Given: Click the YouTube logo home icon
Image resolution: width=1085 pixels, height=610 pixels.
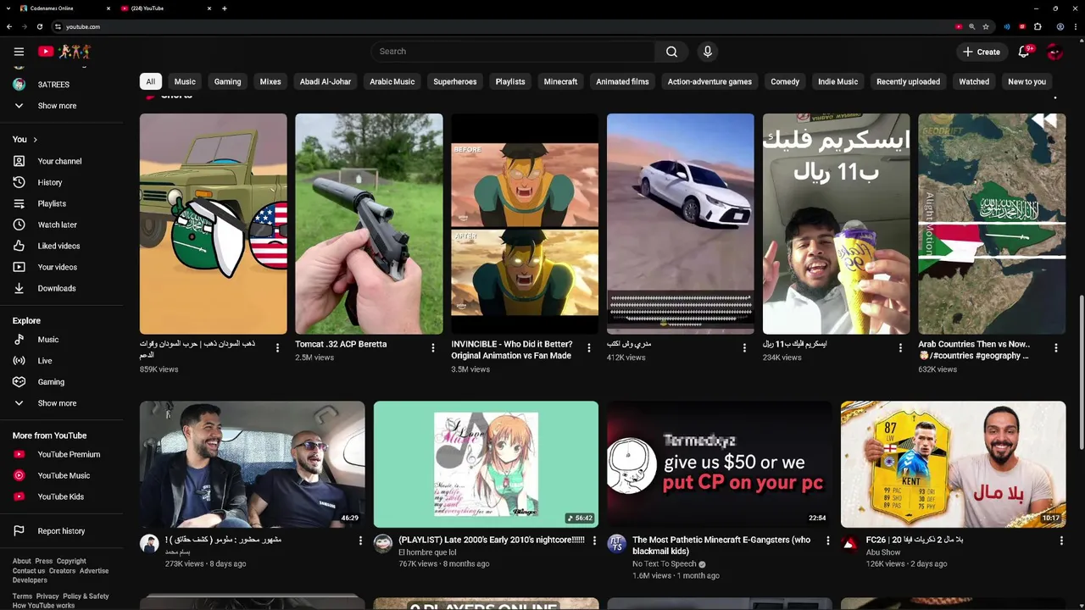Looking at the screenshot, I should pos(46,52).
